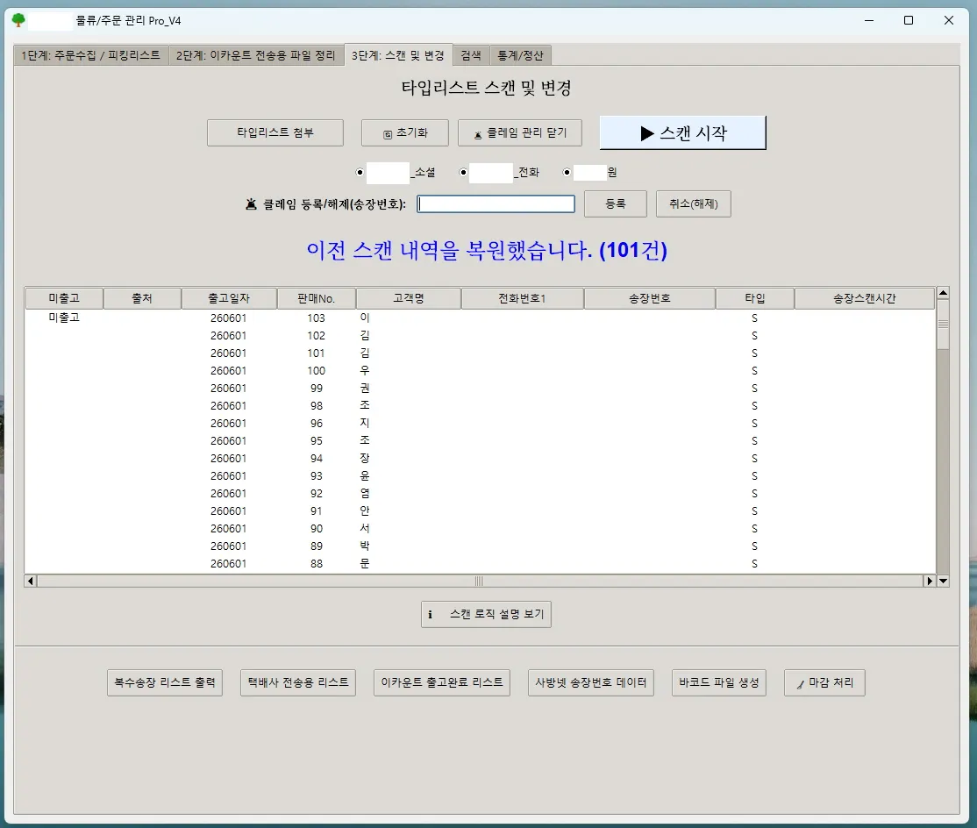
Task: Click the info icon on scan logic button
Action: point(430,614)
